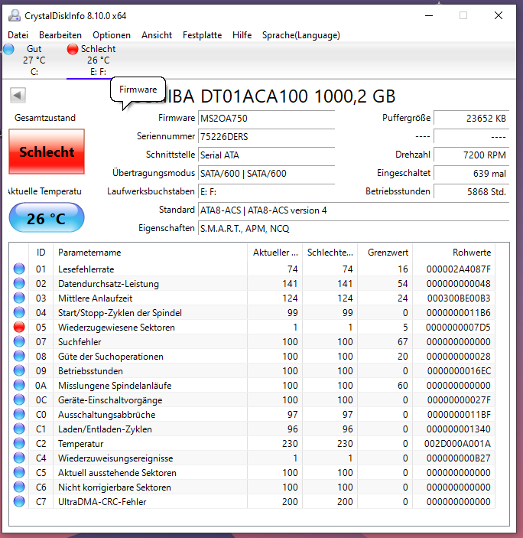Click the CrystalDiskInfo app icon in title bar

(x=15, y=15)
